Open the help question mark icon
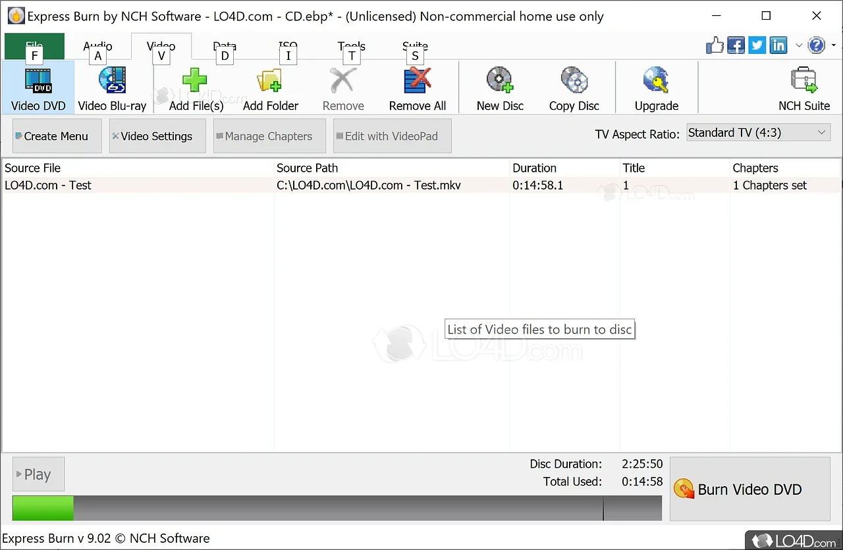Screen dimensions: 843x550 click(x=817, y=45)
